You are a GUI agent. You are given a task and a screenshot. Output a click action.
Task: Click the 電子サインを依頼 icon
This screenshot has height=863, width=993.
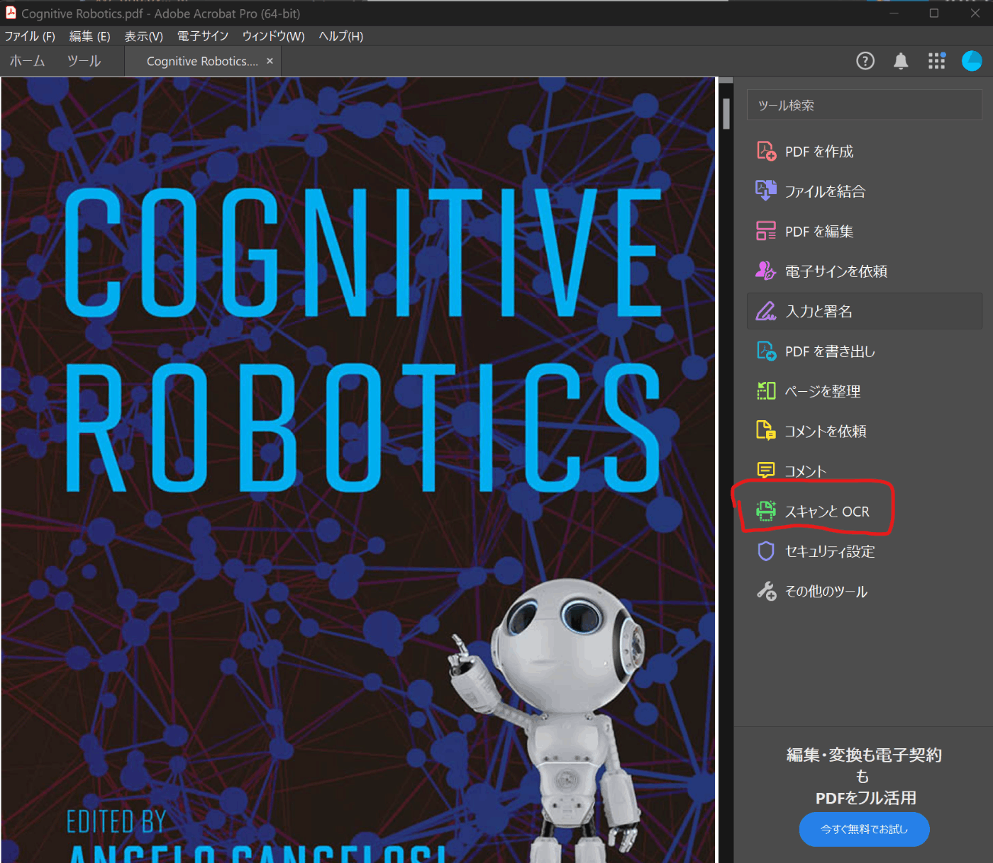tap(766, 271)
